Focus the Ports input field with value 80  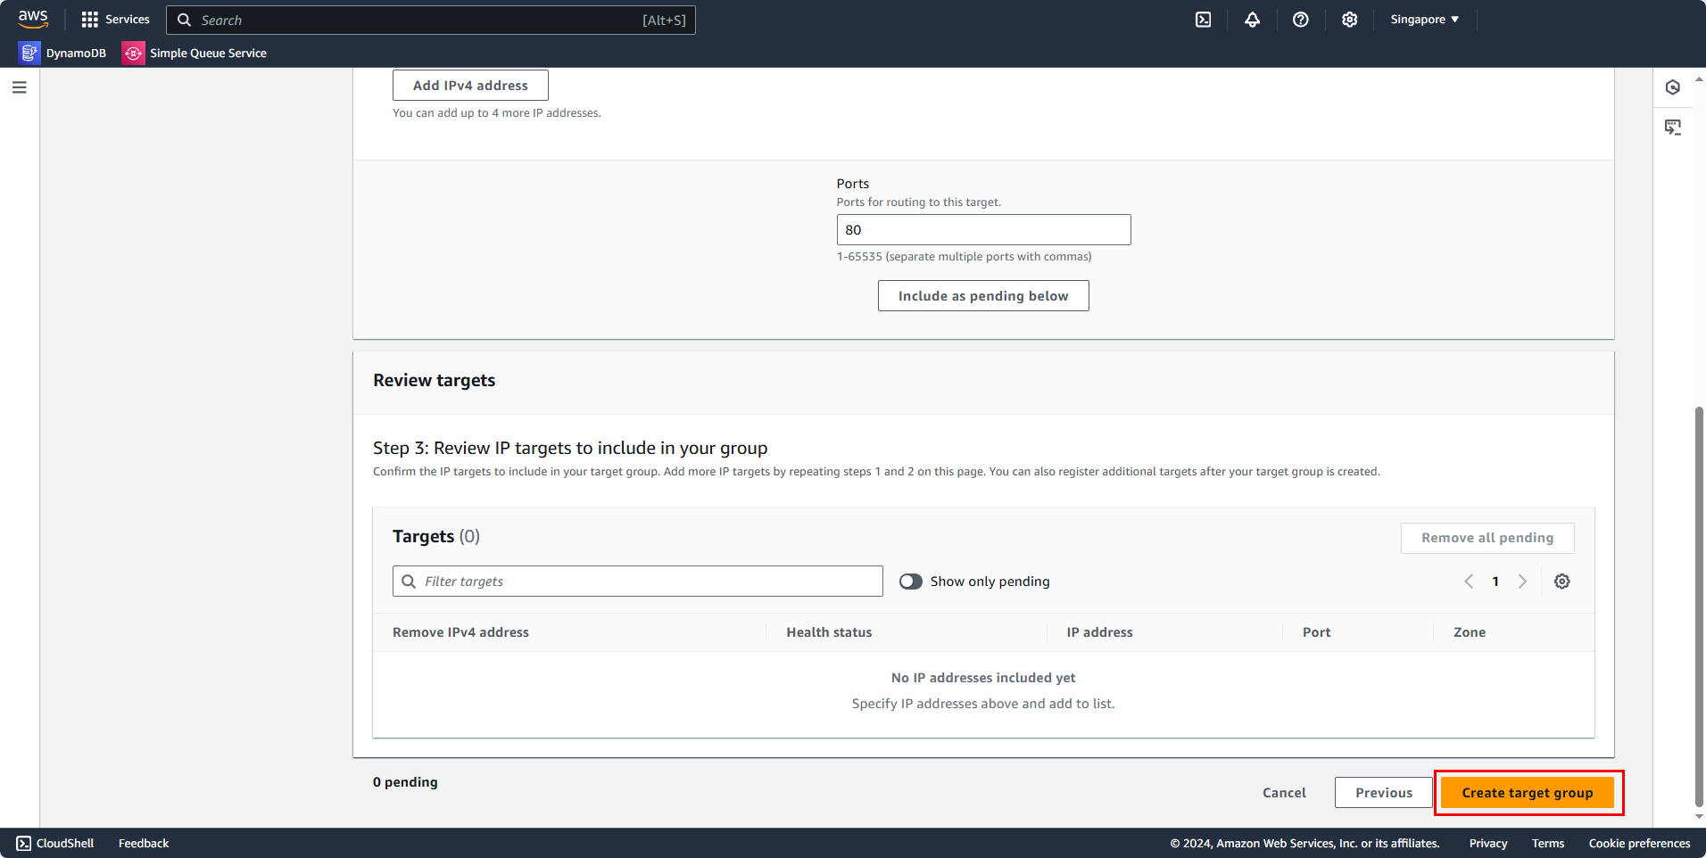pos(983,230)
